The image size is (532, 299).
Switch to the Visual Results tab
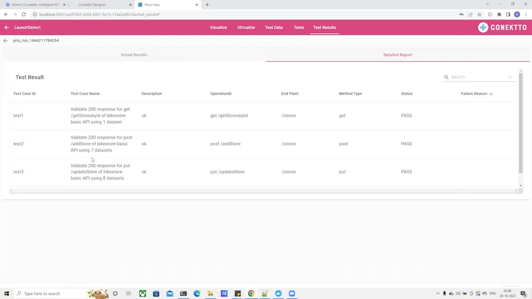pyautogui.click(x=134, y=55)
